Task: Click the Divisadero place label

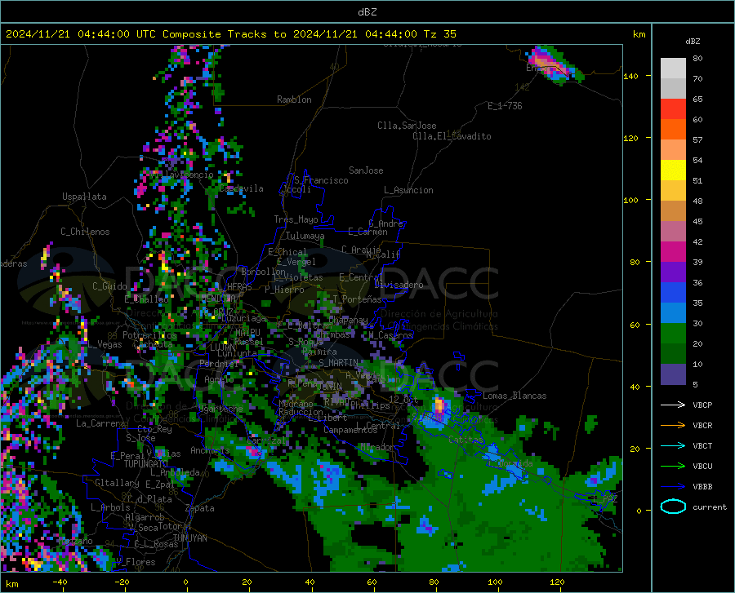Action: coord(399,285)
